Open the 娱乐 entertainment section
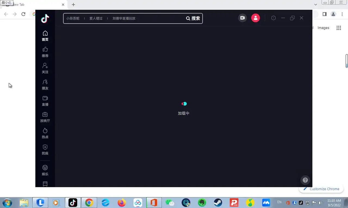 (45, 171)
